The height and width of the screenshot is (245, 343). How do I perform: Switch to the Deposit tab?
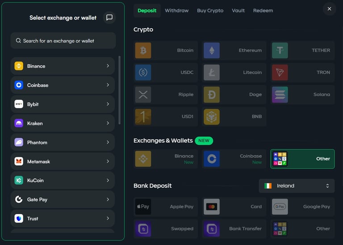(x=147, y=11)
